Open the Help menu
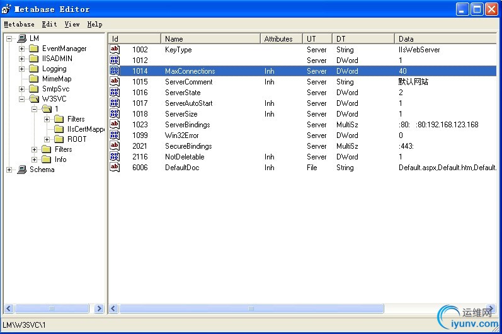 pos(94,25)
